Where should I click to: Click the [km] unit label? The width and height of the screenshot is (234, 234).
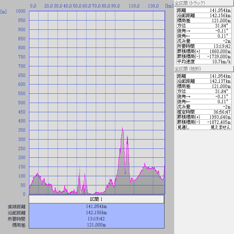pyautogui.click(x=169, y=6)
